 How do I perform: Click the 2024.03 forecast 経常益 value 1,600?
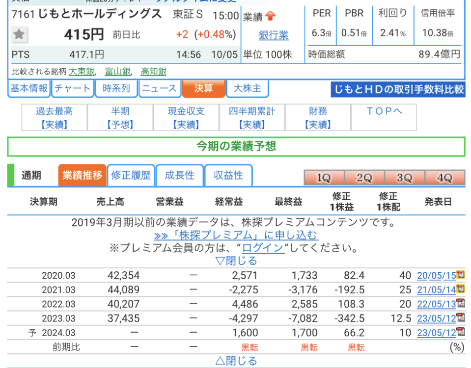point(245,333)
